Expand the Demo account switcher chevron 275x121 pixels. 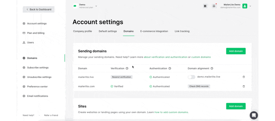tap(96, 6)
